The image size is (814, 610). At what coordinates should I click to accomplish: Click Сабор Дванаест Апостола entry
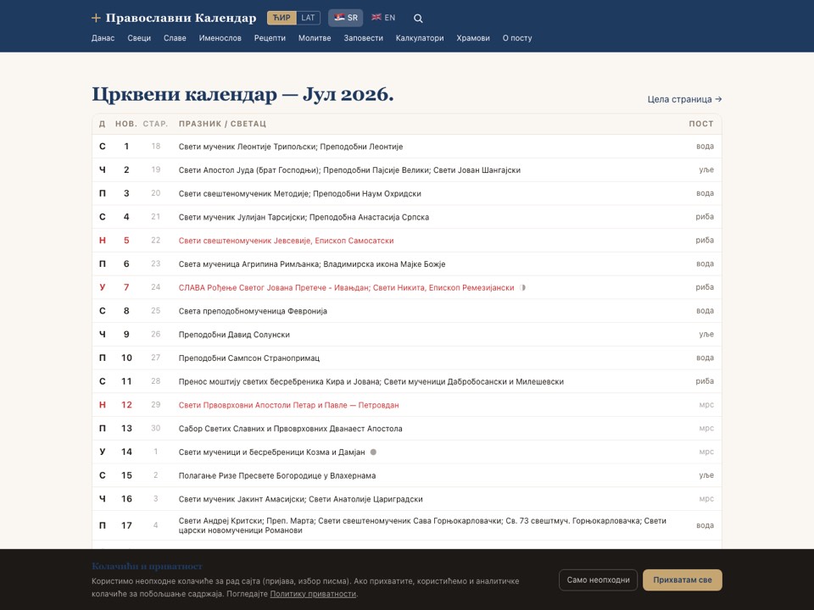290,429
